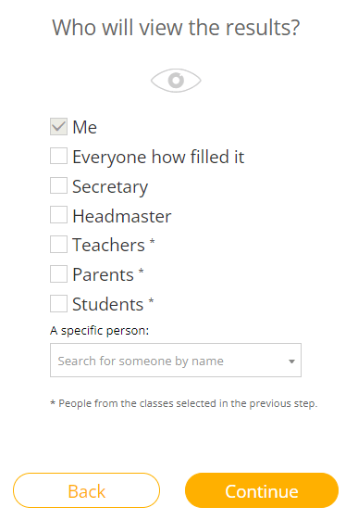This screenshot has height=520, width=358.
Task: Select the Parents checkbox
Action: pos(58,274)
